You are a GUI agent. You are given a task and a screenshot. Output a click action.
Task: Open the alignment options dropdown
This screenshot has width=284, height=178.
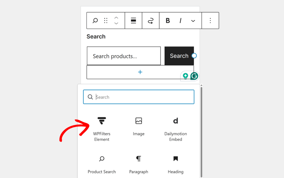pos(133,20)
